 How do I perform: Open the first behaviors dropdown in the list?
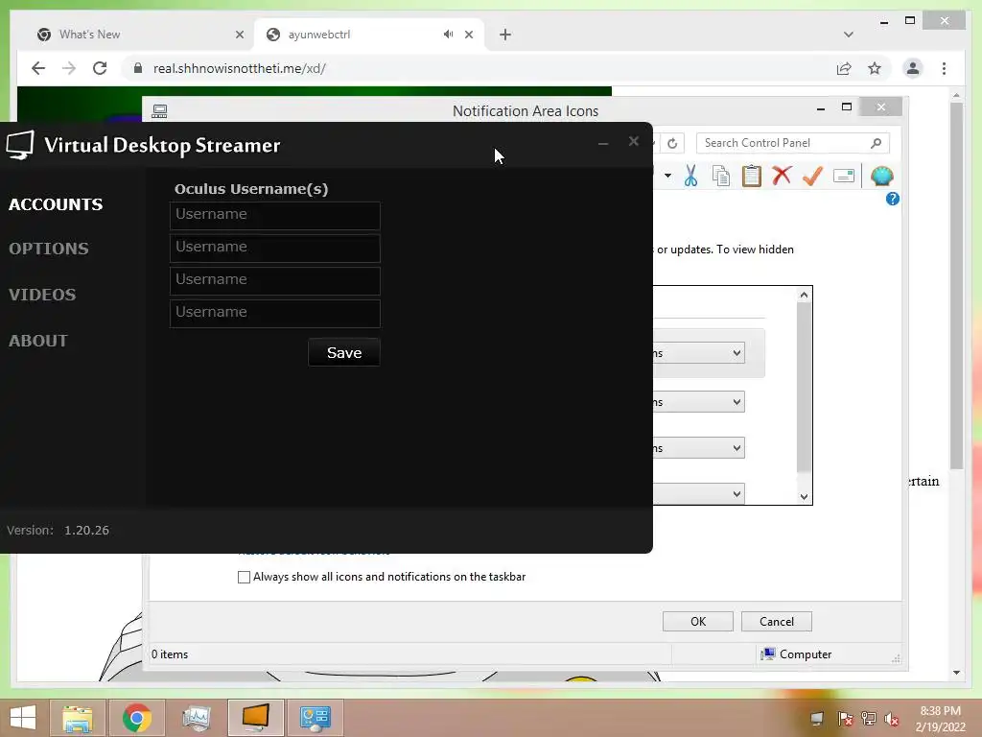pyautogui.click(x=698, y=353)
